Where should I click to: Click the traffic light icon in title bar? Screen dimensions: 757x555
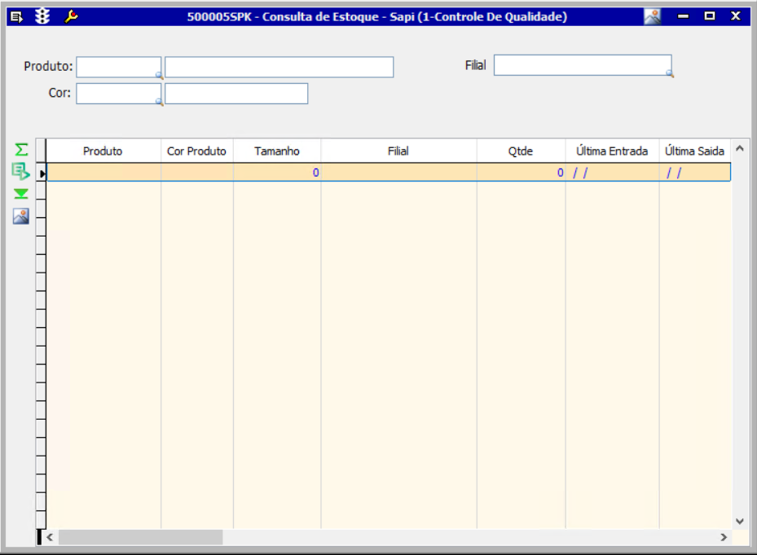click(x=42, y=16)
